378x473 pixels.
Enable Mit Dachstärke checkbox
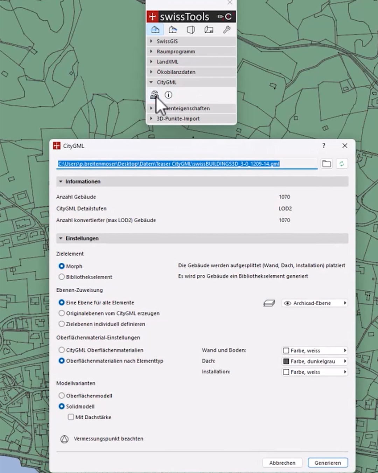click(71, 417)
